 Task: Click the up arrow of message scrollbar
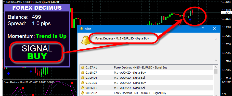click(x=216, y=39)
